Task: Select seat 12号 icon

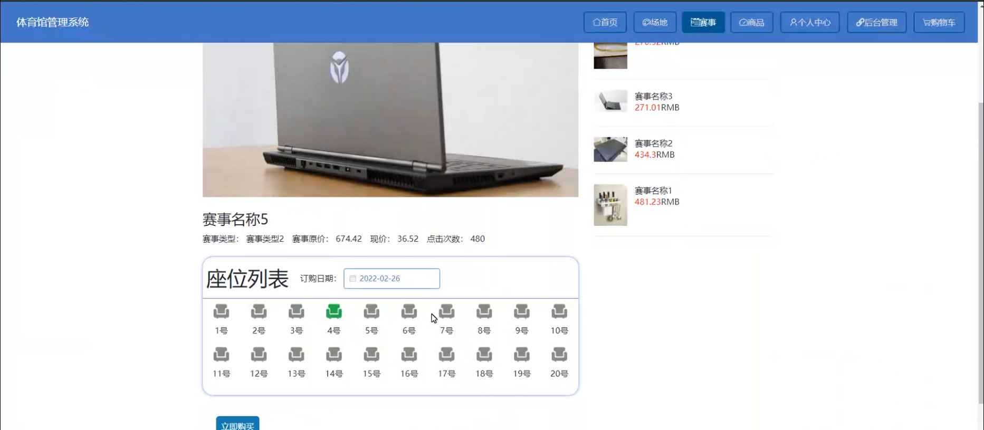Action: coord(259,354)
